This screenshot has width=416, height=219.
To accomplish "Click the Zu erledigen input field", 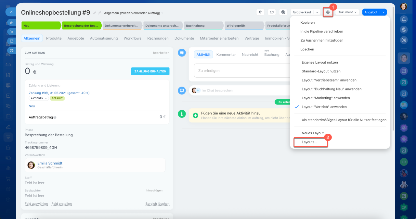I will [240, 70].
